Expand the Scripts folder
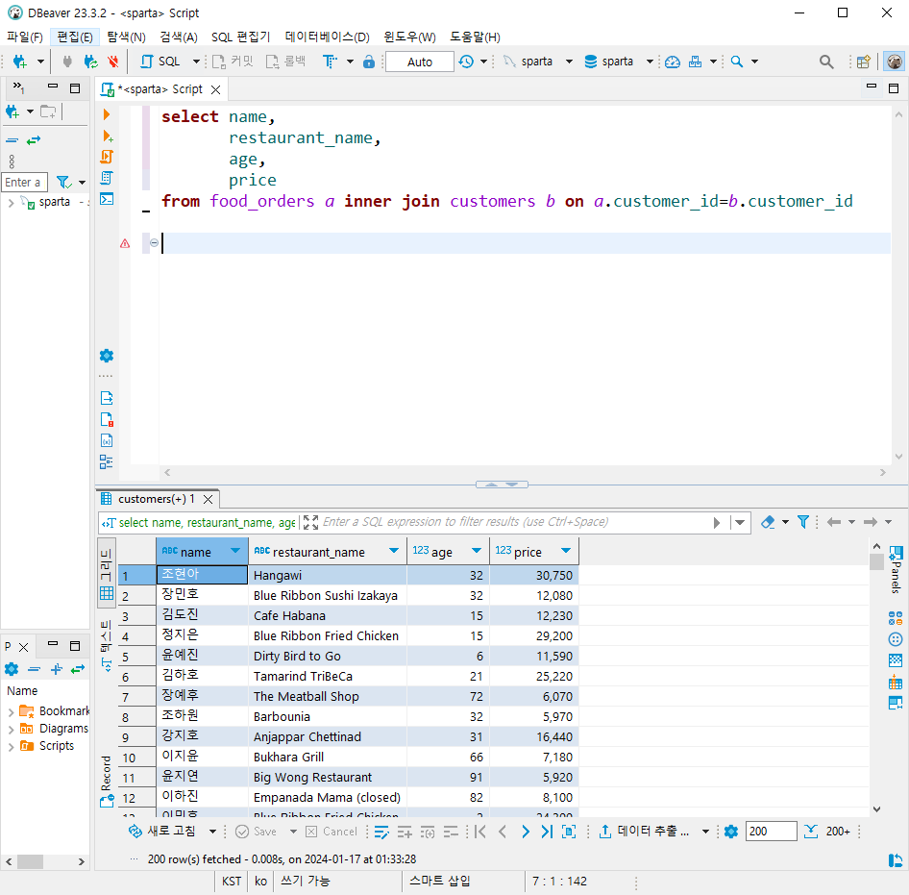Screen dimensions: 909x895 click(x=11, y=747)
